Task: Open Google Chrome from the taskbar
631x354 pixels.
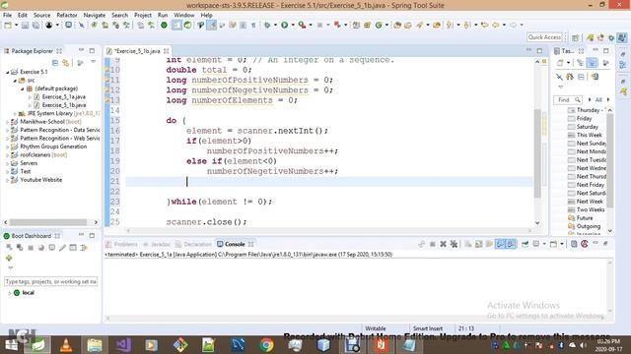Action: click(x=266, y=345)
